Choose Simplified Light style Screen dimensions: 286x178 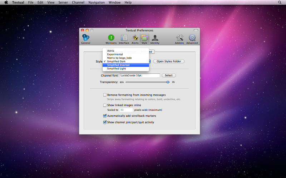[x=126, y=68]
